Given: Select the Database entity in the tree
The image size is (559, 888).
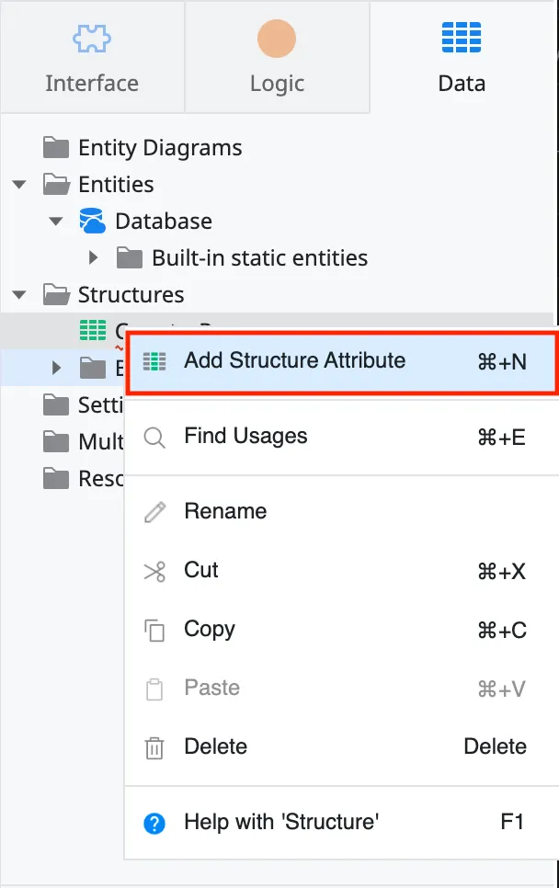Looking at the screenshot, I should [x=164, y=221].
